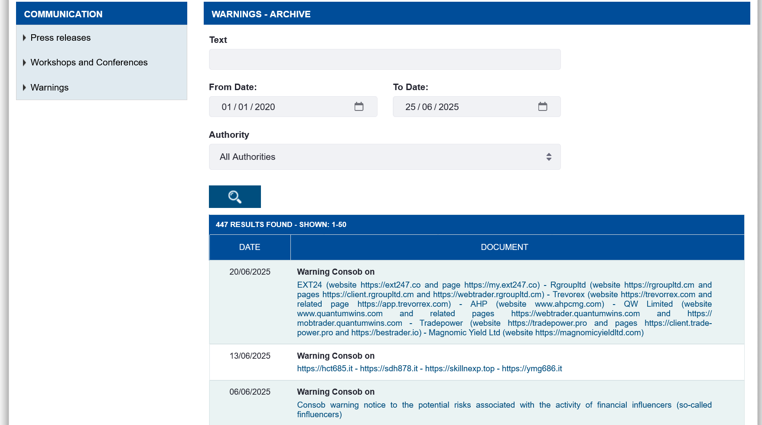Click the DOCUMENT column header
The height and width of the screenshot is (425, 762).
click(x=505, y=247)
